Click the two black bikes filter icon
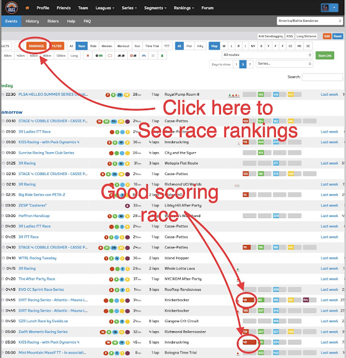This screenshot has height=358, width=346. pos(121,55)
